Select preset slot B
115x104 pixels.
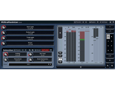pos(112,37)
